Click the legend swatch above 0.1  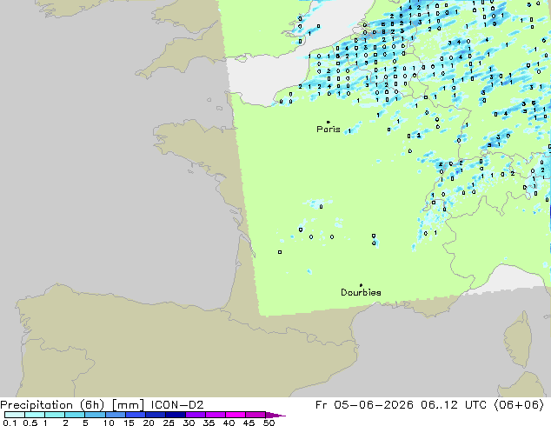[15, 415]
